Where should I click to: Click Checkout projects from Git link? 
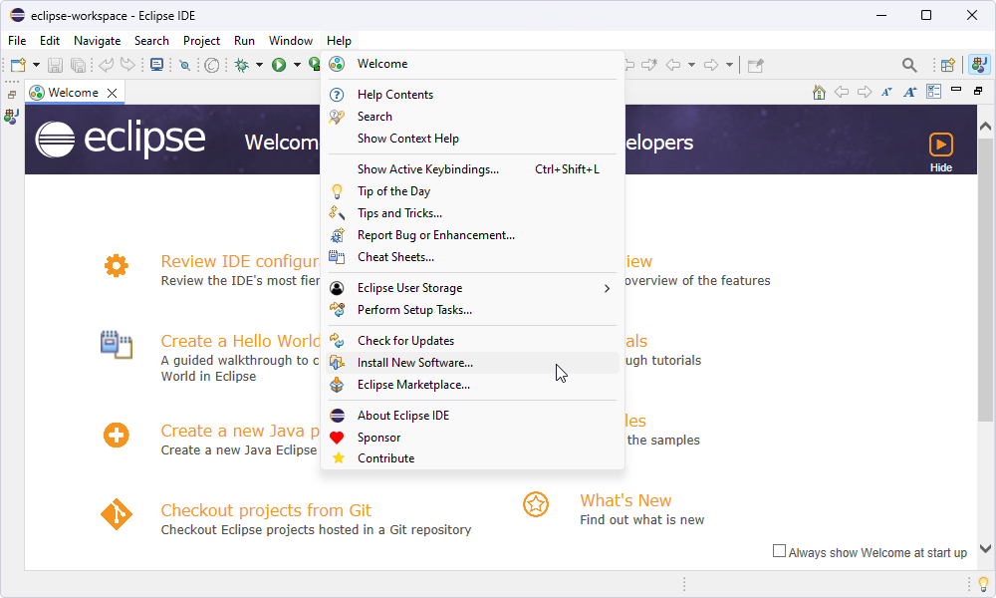pos(266,510)
